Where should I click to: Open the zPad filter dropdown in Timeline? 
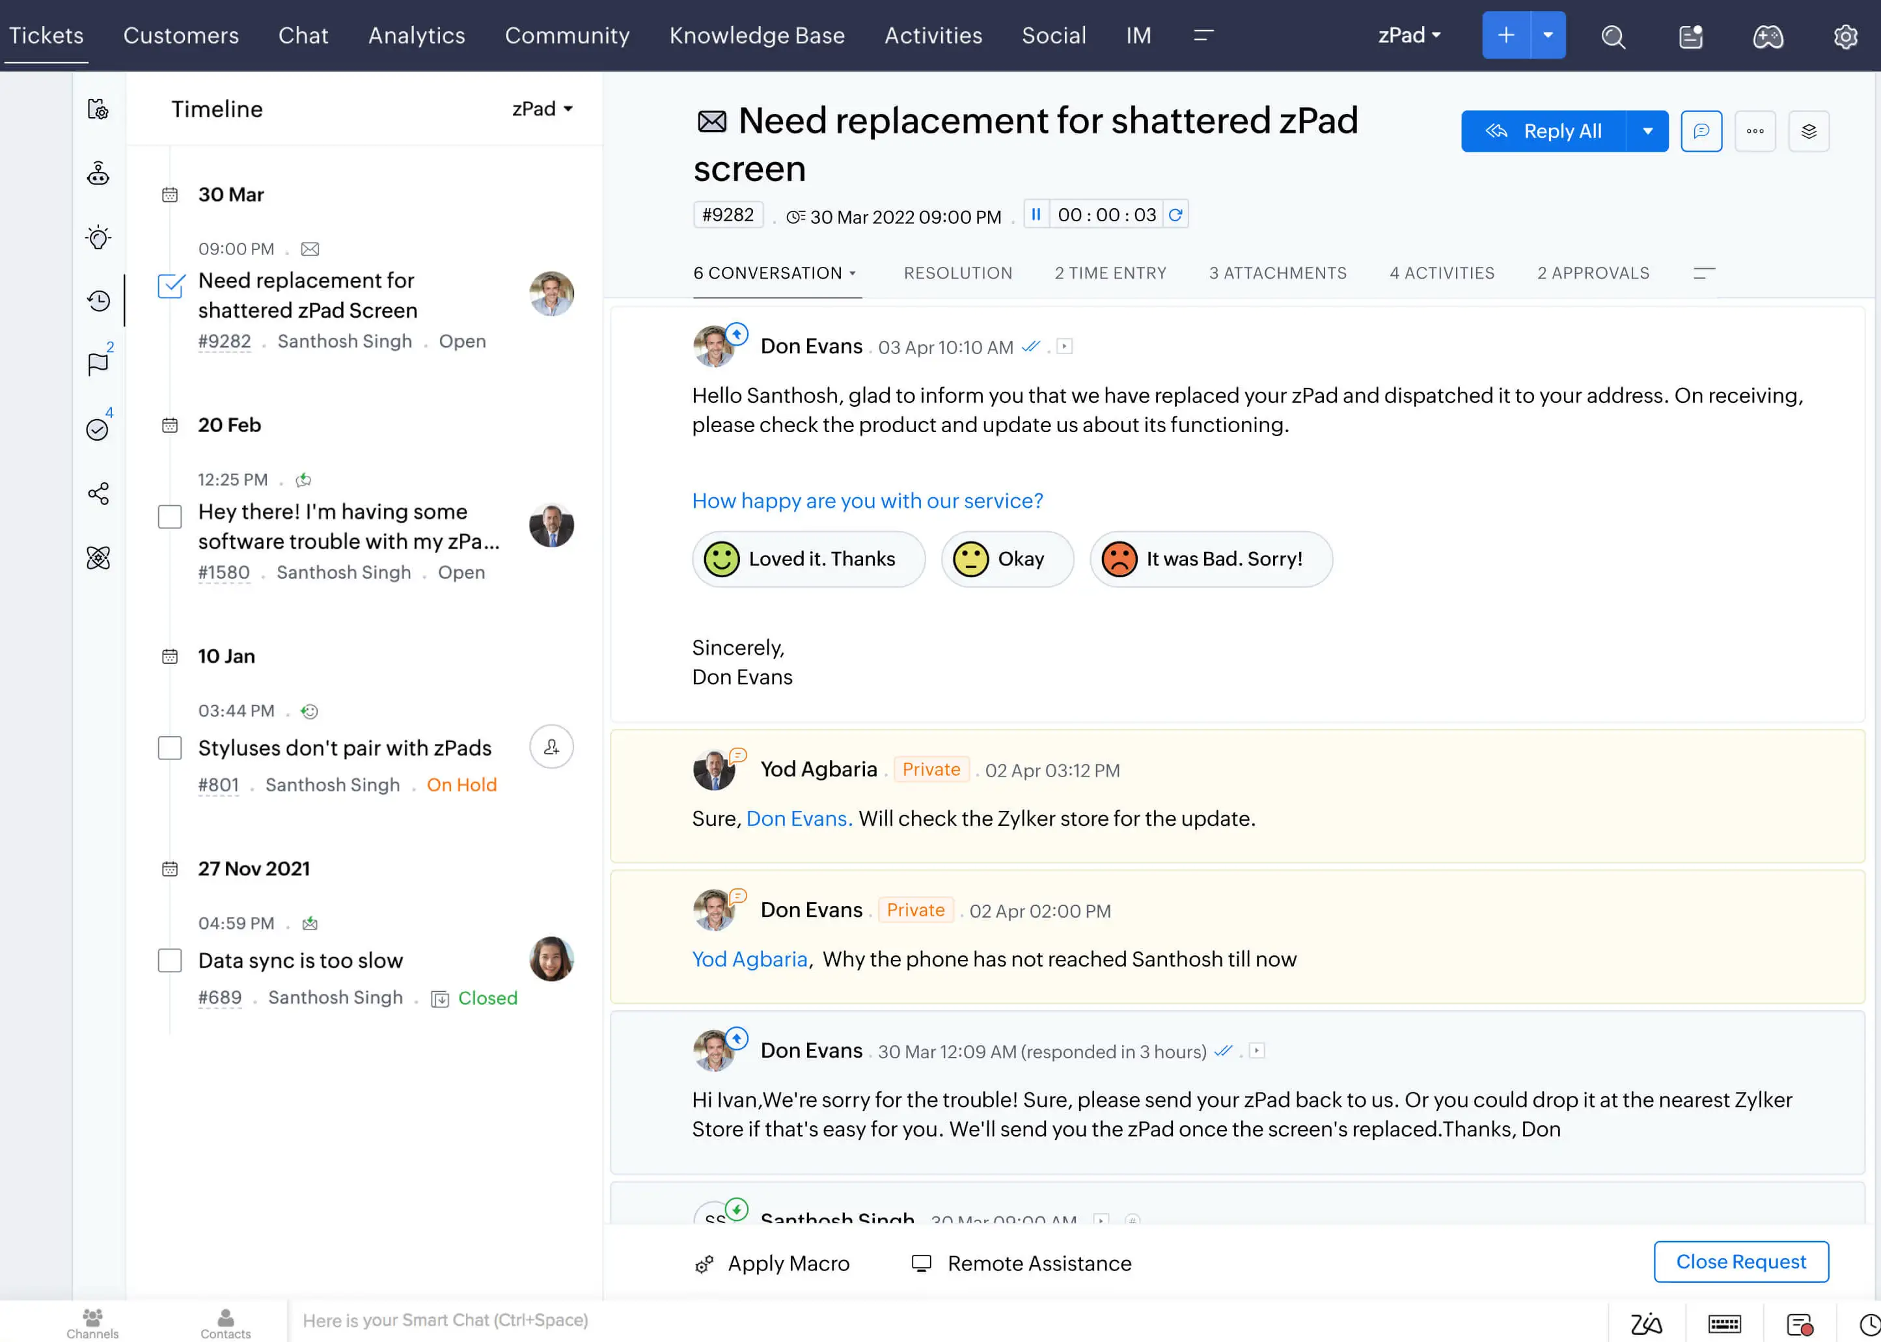542,108
